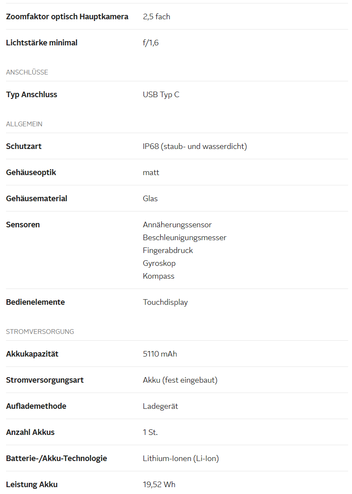Click the ANSCHLÜSSE section heading
Image resolution: width=352 pixels, height=494 pixels.
pyautogui.click(x=27, y=72)
